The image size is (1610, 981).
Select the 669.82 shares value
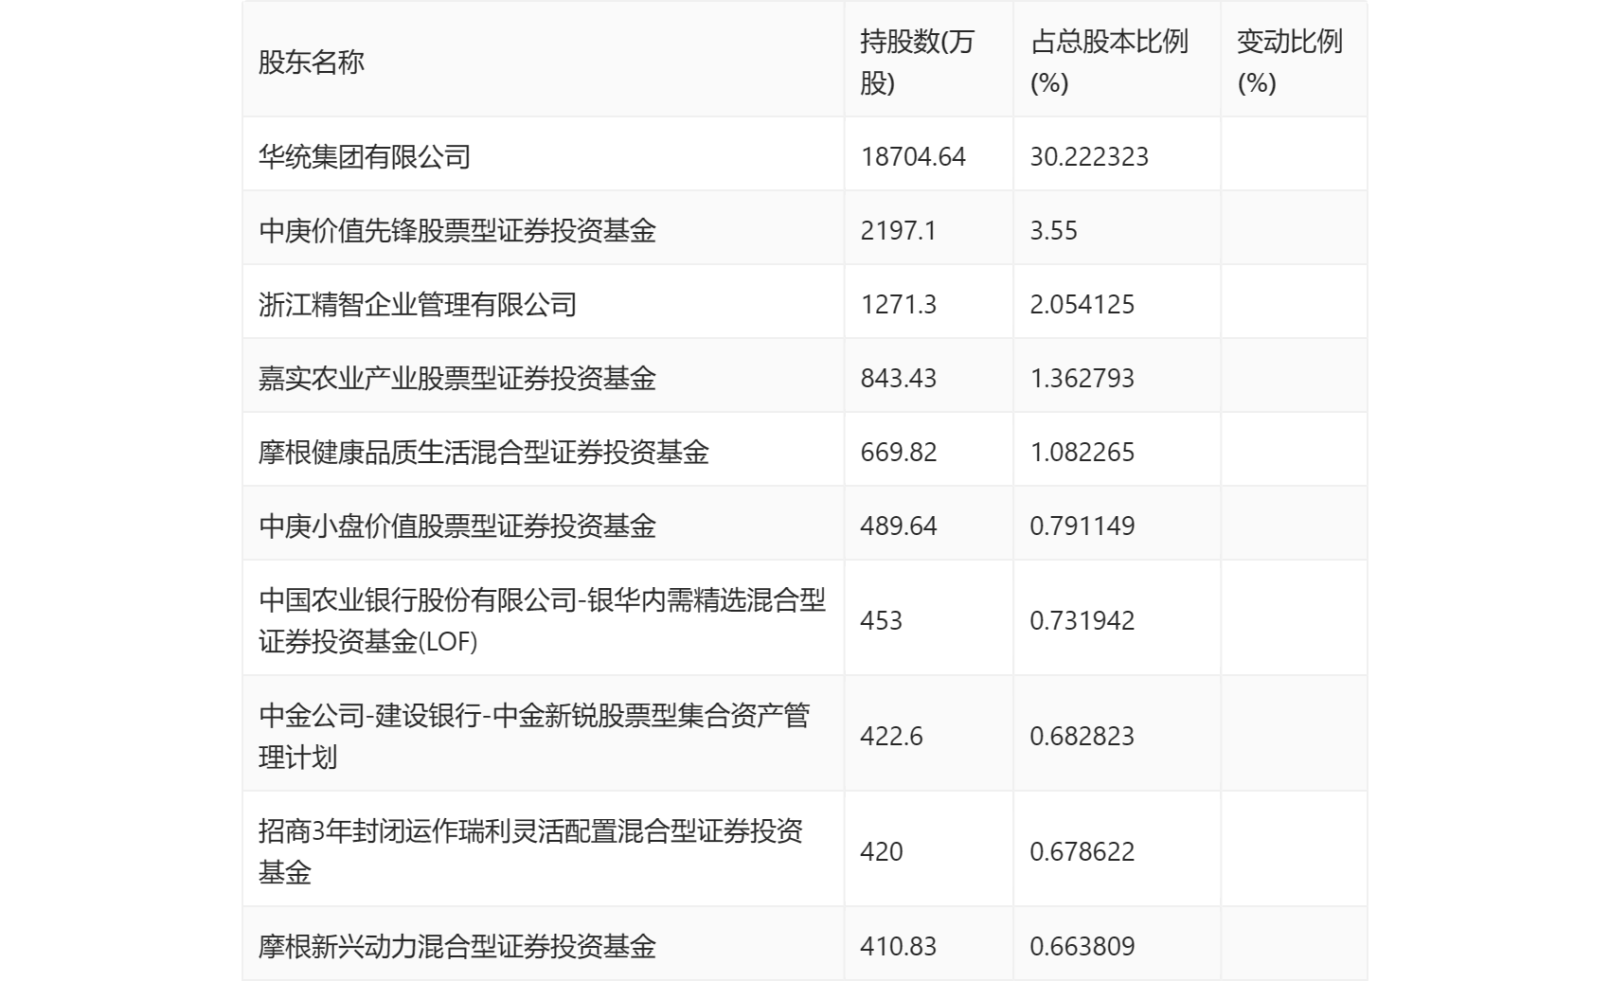[898, 452]
